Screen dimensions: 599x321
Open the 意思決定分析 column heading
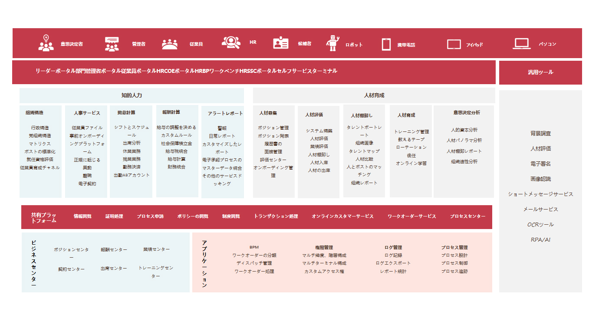tap(467, 113)
